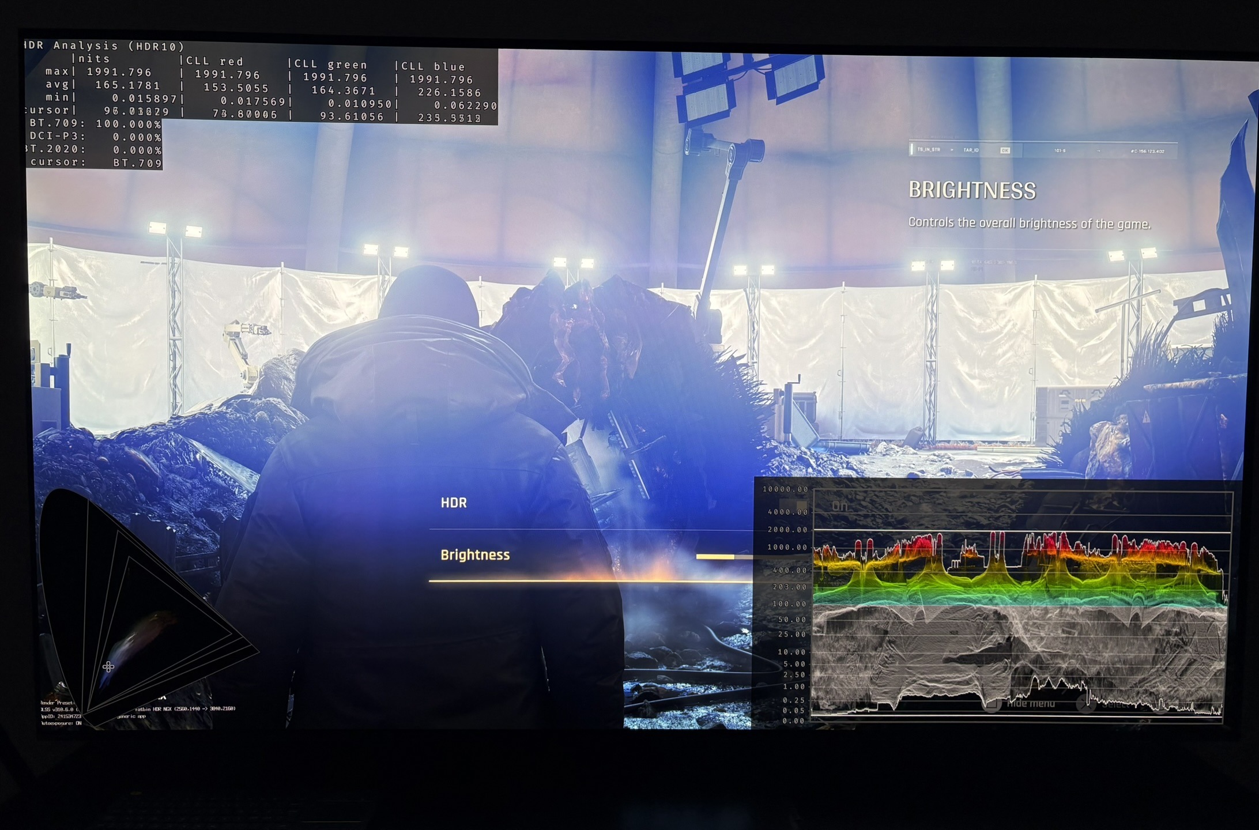Viewport: 1259px width, 830px height.
Task: Click the max nits 1991.796 value
Action: click(x=119, y=72)
